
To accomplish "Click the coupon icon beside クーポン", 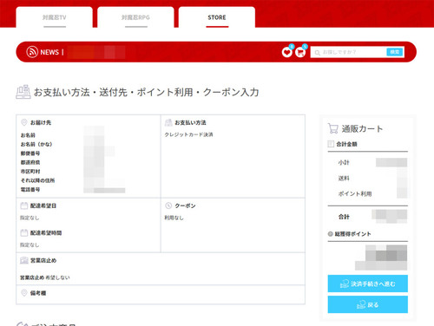I will click(x=168, y=205).
